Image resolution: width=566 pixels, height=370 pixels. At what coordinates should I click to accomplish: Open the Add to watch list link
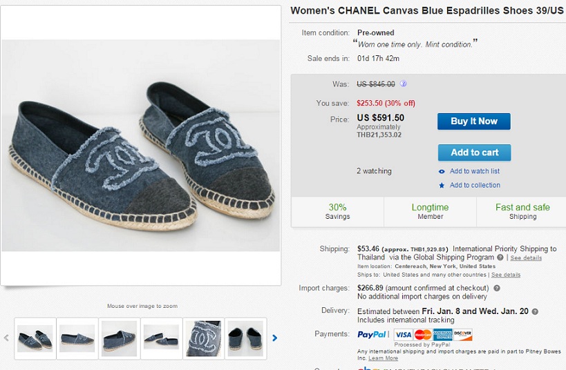(x=475, y=171)
